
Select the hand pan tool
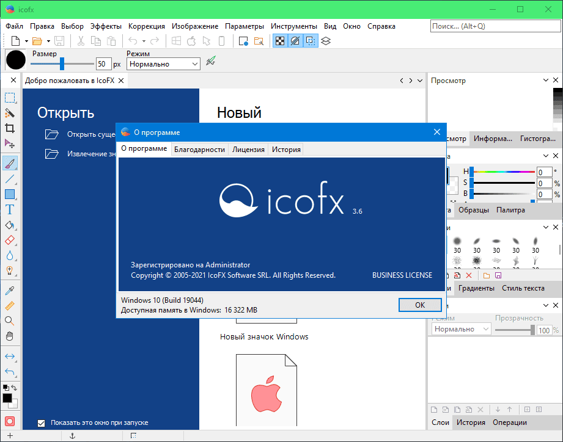point(10,336)
